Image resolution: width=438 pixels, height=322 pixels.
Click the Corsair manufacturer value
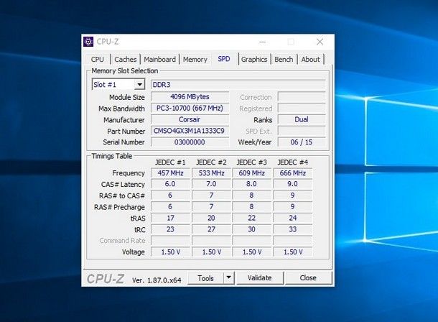coord(190,119)
